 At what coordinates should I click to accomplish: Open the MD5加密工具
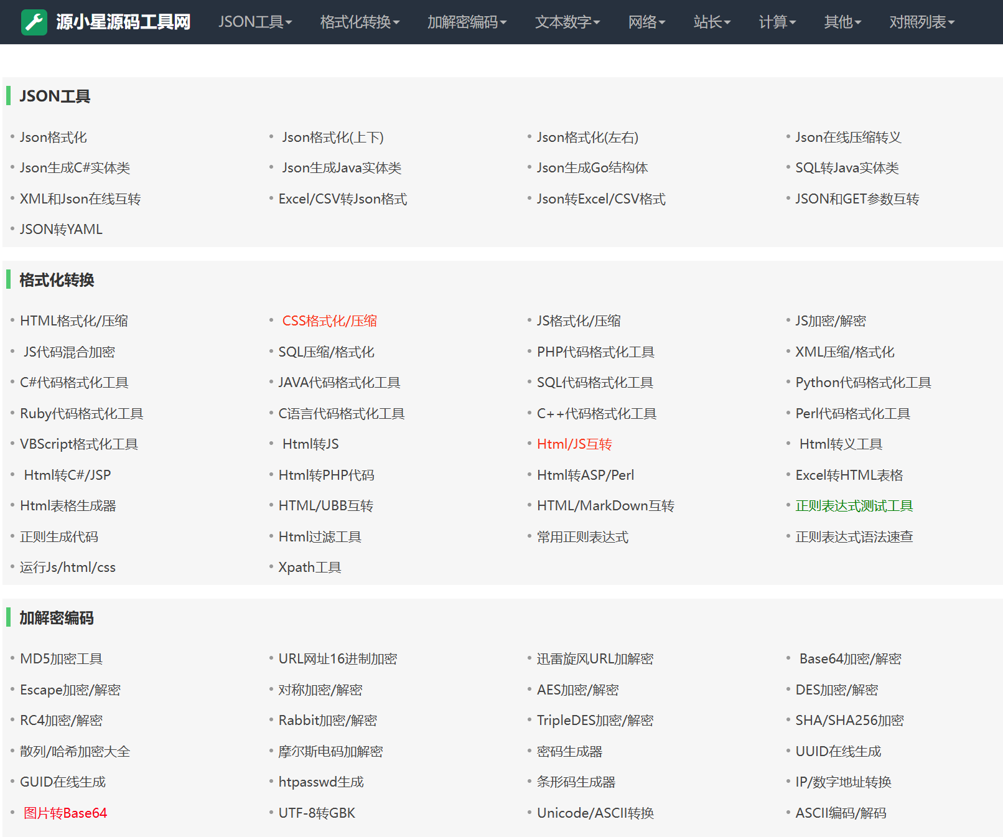[x=62, y=658]
